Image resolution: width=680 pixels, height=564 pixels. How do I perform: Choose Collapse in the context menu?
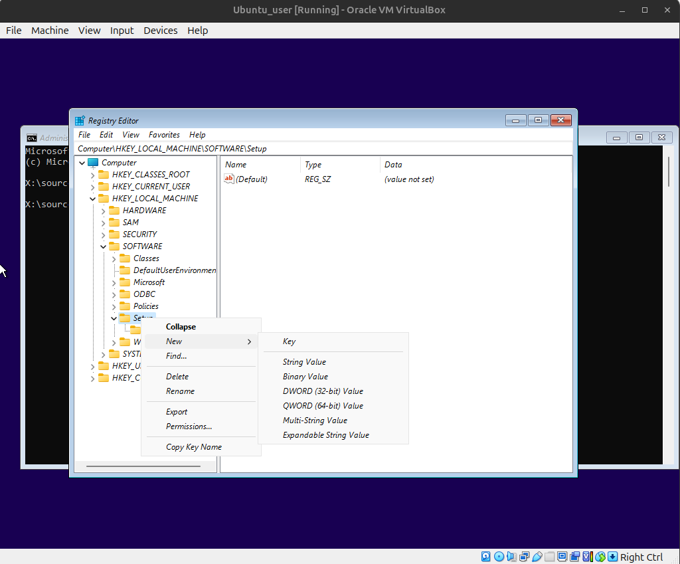coord(201,327)
